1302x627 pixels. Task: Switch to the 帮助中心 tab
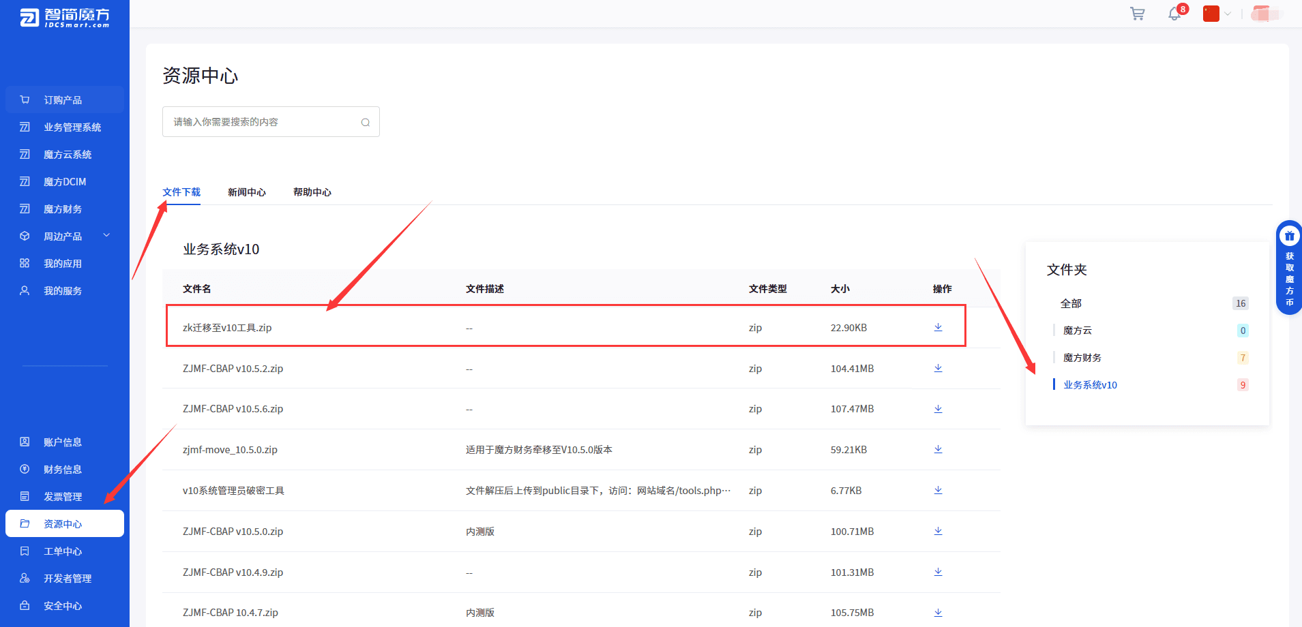coord(312,192)
